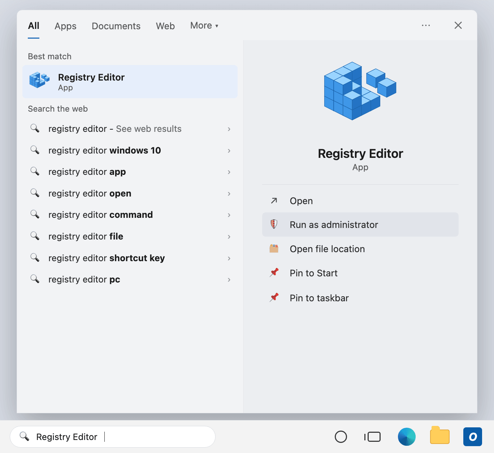494x453 pixels.
Task: Click magnifier icon next to registry editor app
Action: pyautogui.click(x=35, y=171)
